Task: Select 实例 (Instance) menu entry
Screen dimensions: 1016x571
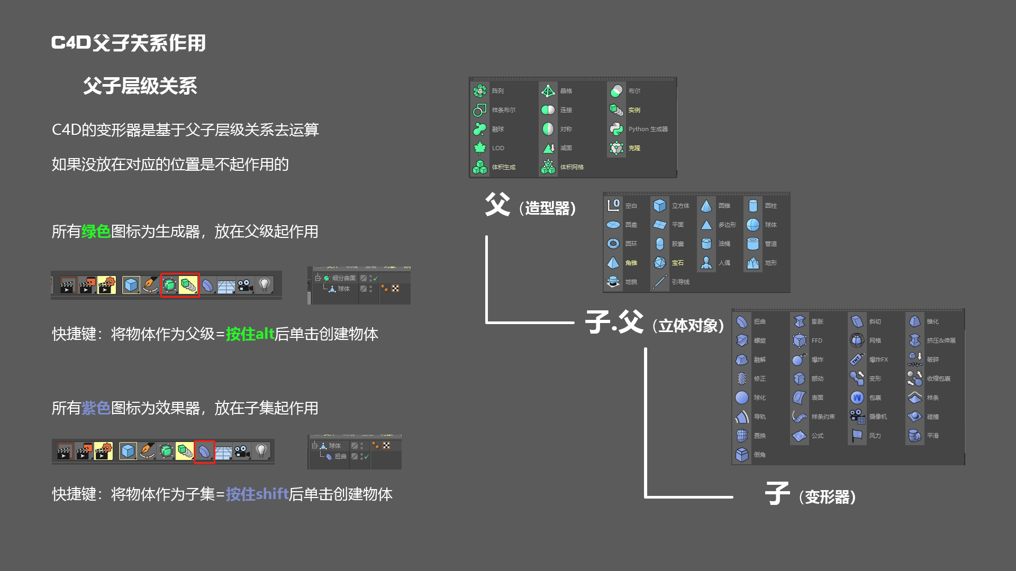Action: pos(634,110)
